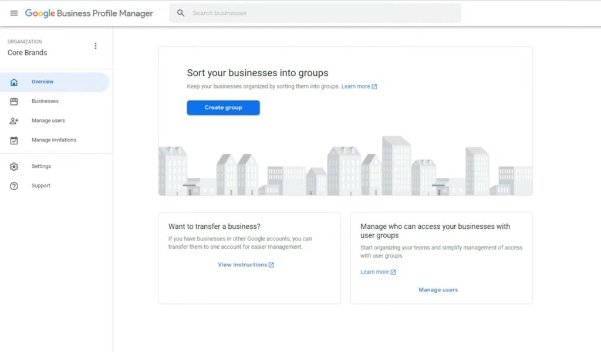Viewport: 601px width, 352px height.
Task: Click the Core Brands organization name
Action: point(27,53)
